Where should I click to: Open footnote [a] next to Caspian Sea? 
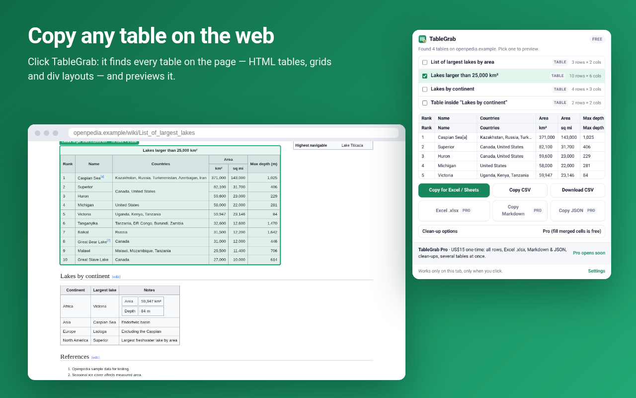[x=102, y=176]
